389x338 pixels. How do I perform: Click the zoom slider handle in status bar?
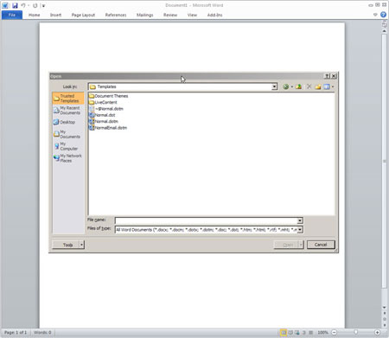[356, 332]
